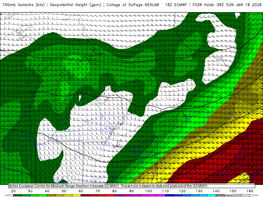
Task: Select the '18Z ECMWF' model run label
Action: (x=176, y=5)
